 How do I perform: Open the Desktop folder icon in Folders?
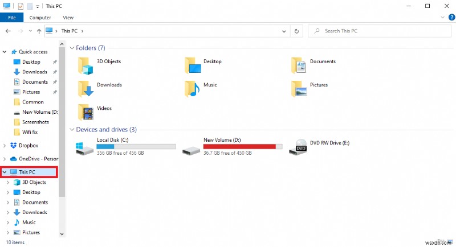[x=193, y=65]
